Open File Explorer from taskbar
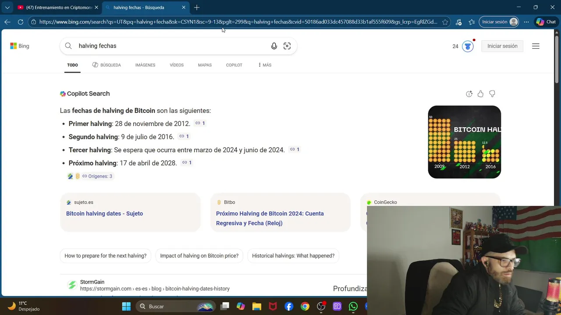The width and height of the screenshot is (561, 315). point(257,307)
